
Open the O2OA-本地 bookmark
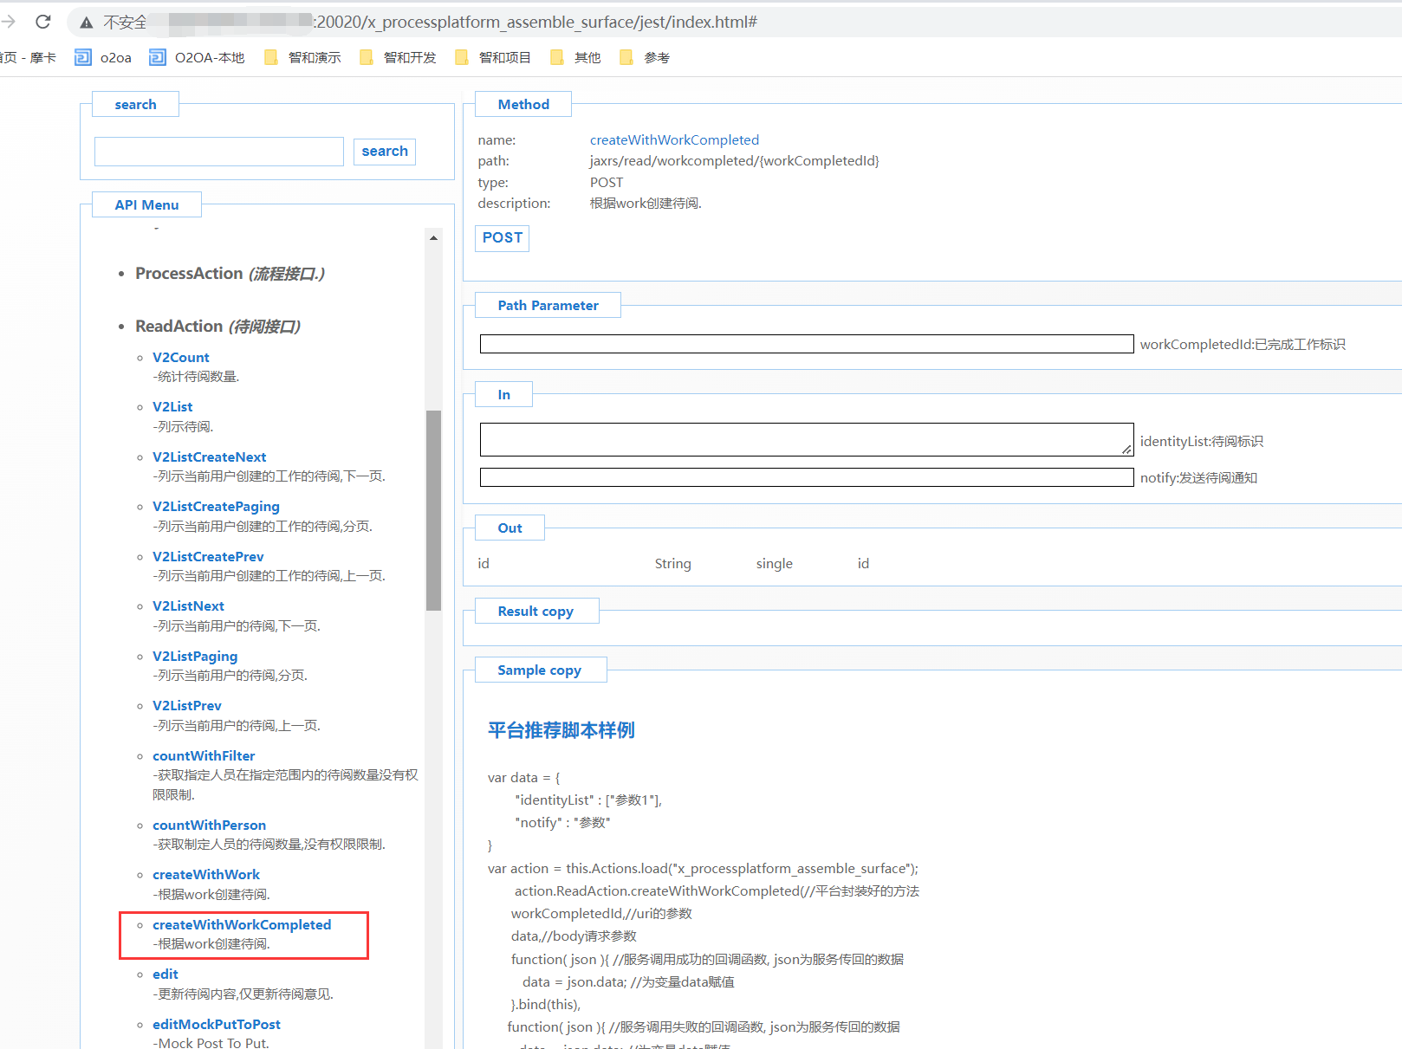(197, 58)
